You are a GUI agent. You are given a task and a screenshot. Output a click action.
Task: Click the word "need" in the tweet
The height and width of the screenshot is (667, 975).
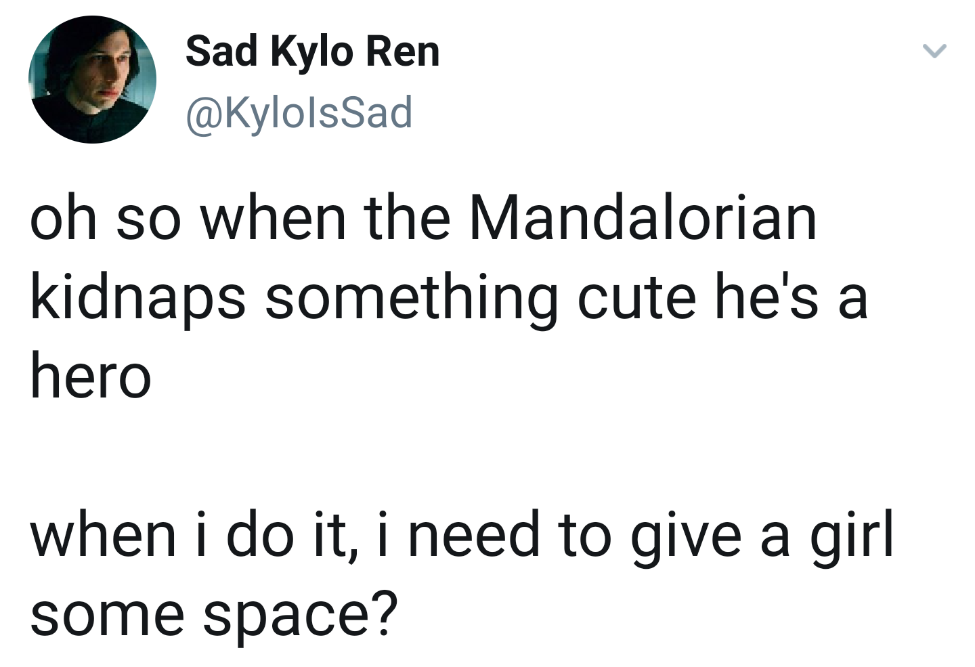coord(473,535)
